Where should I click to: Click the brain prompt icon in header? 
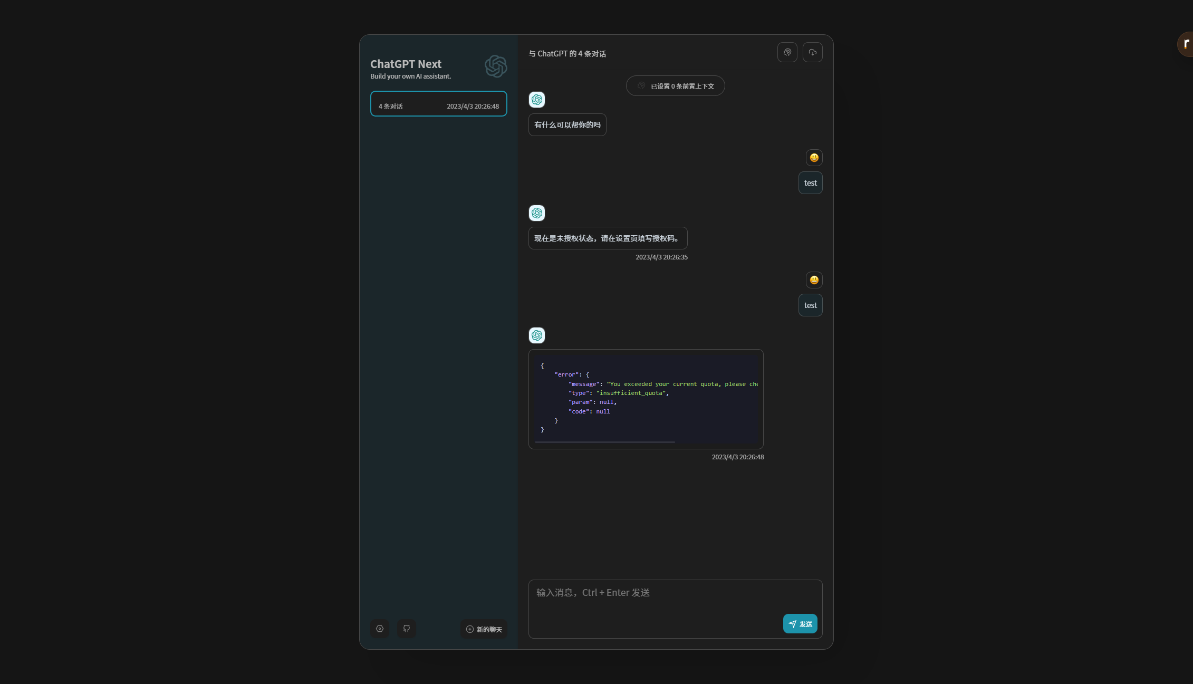point(787,52)
